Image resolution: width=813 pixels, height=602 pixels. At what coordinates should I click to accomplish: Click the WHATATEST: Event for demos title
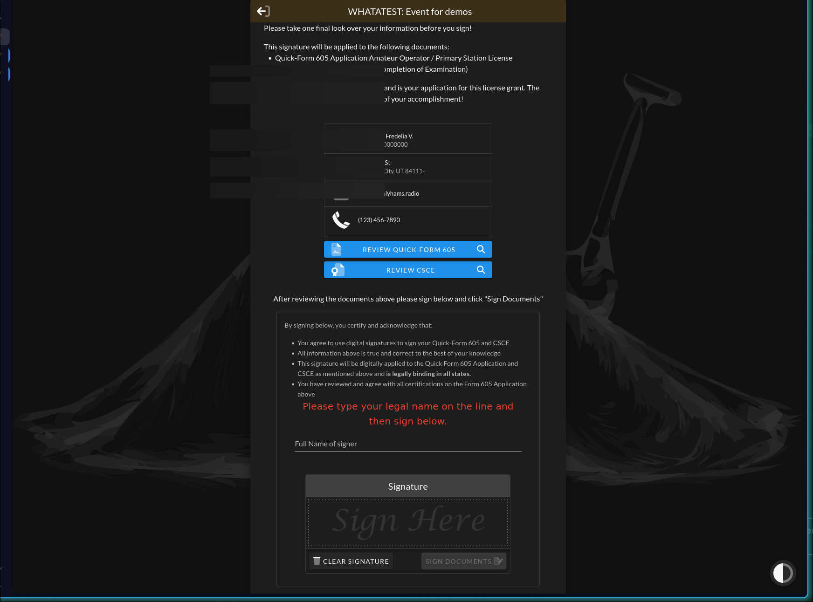410,12
